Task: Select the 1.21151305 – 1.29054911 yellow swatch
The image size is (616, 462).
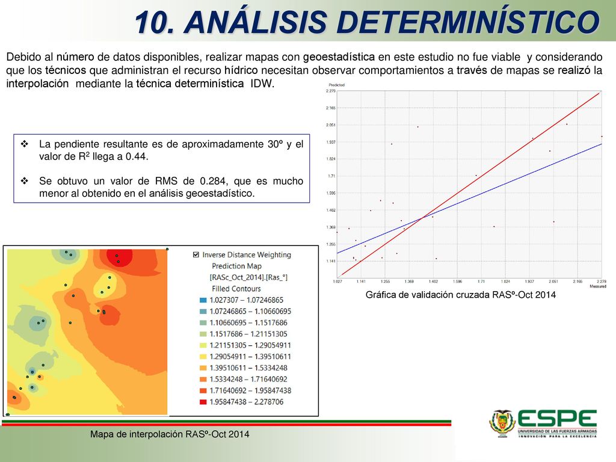Action: point(203,346)
